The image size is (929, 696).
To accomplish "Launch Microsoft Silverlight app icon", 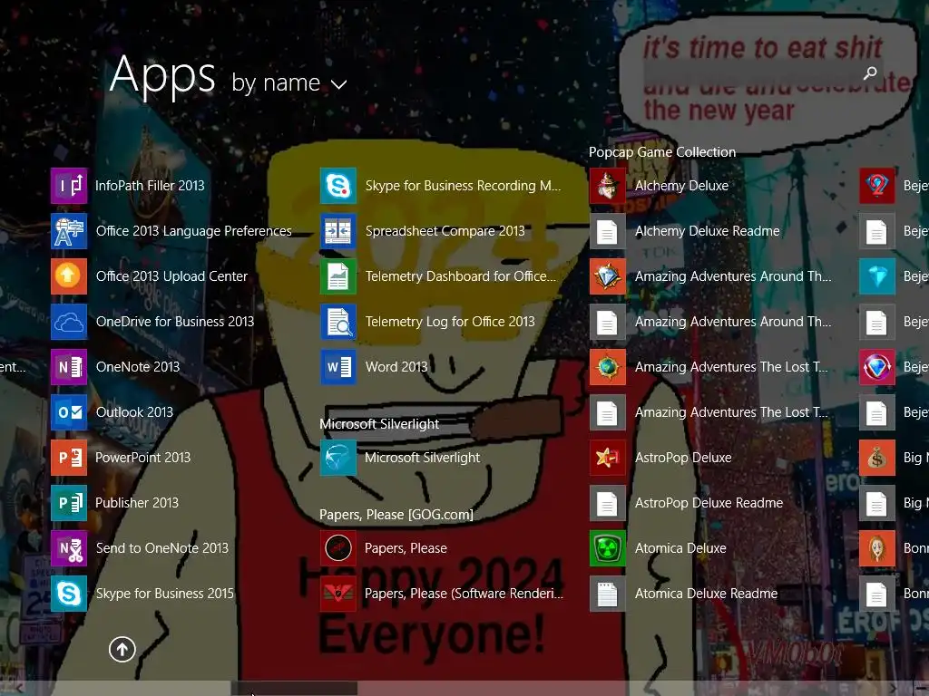I will [338, 458].
